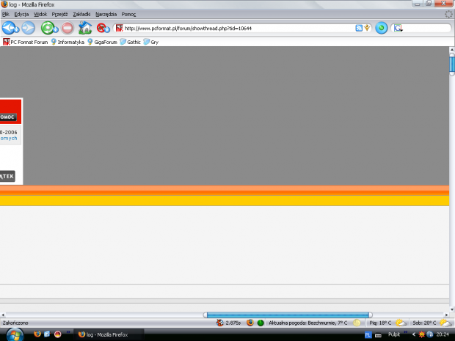The width and height of the screenshot is (455, 341).
Task: Open the Windows Start orb
Action: (x=15, y=334)
